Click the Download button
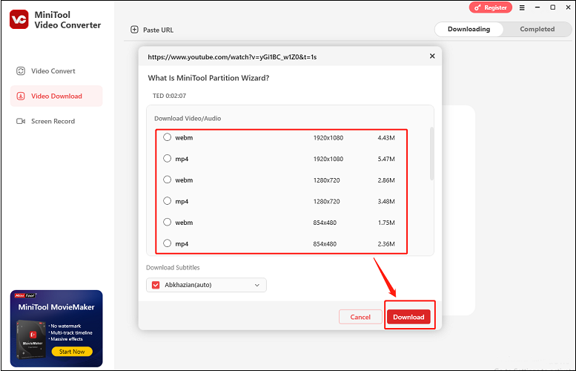576x371 pixels. click(x=408, y=317)
